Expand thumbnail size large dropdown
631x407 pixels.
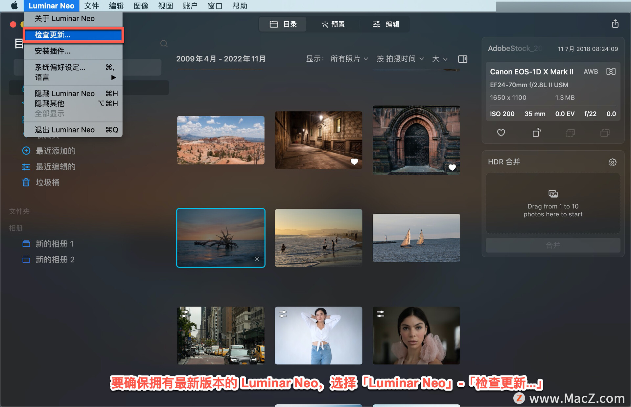[x=439, y=58]
